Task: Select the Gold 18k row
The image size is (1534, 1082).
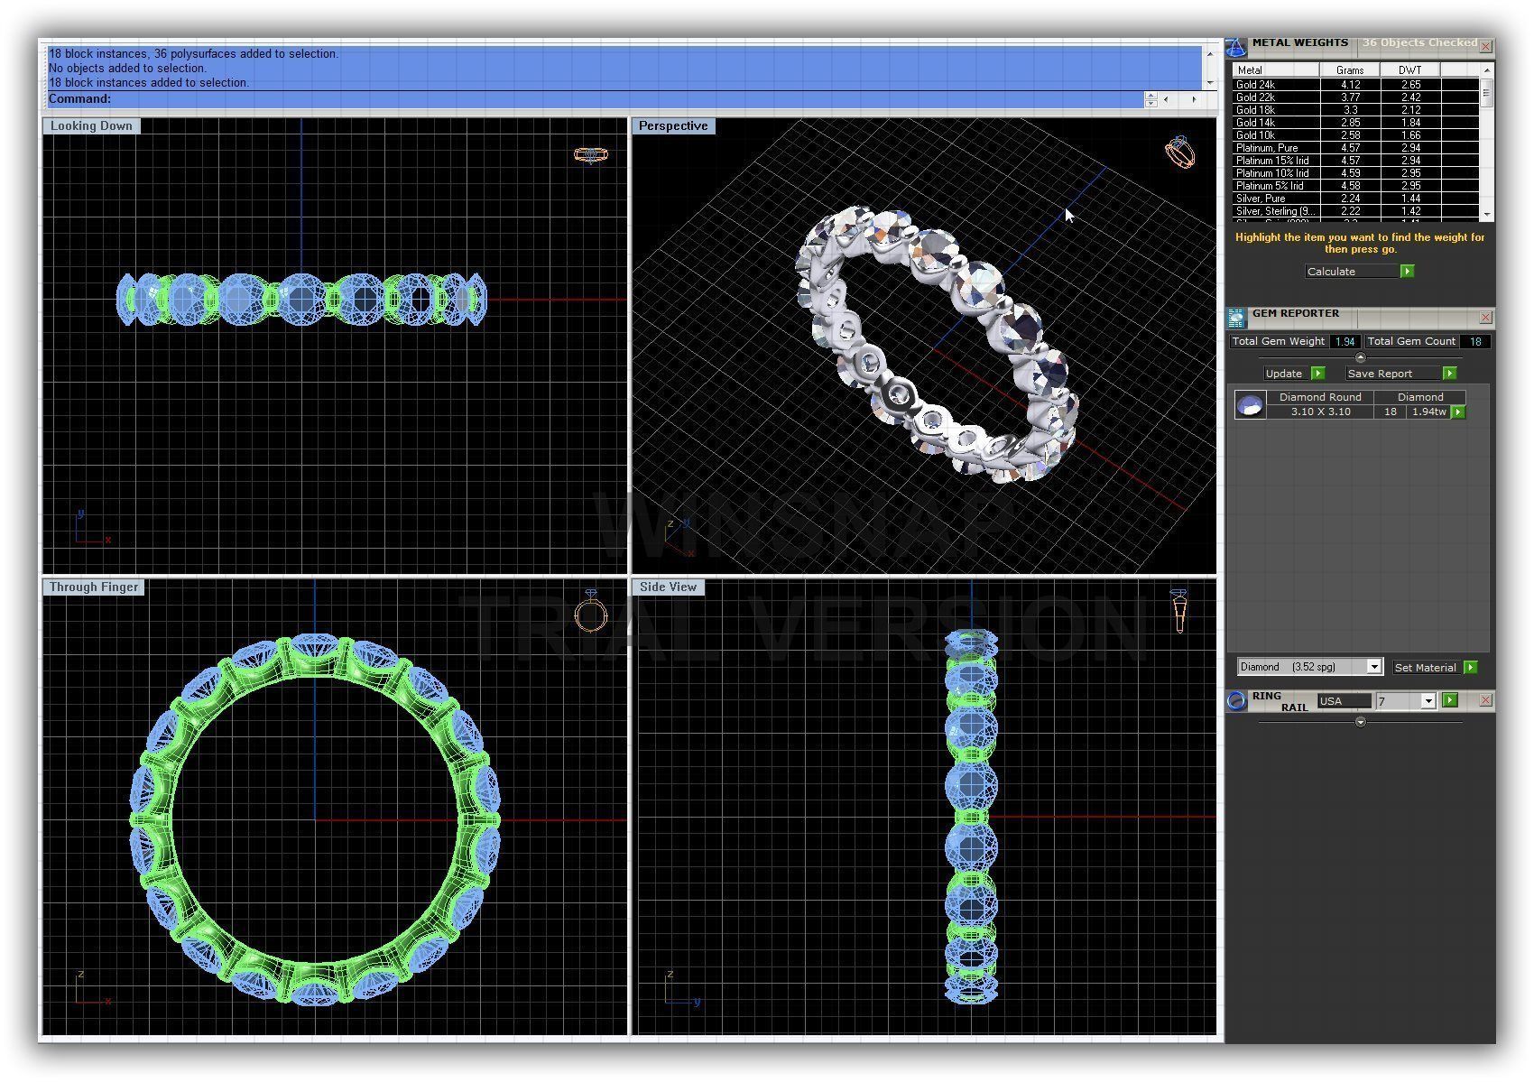Action: 1356,110
